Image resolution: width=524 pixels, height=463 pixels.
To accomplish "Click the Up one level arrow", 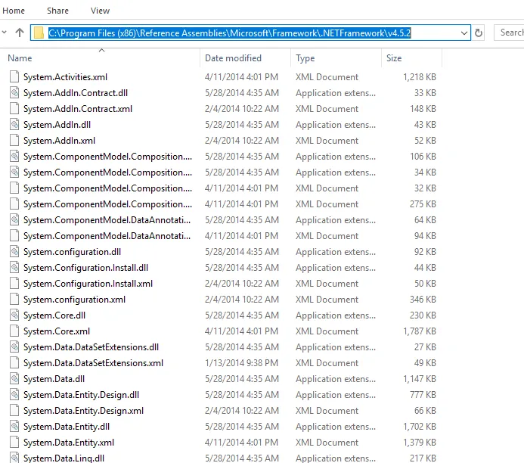I will (x=20, y=33).
